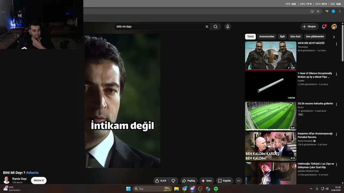Switch to Chrome on the taskbar
This screenshot has width=344, height=193.
point(184,189)
